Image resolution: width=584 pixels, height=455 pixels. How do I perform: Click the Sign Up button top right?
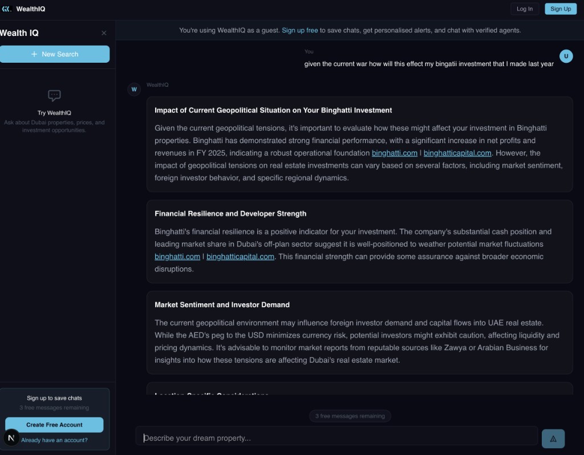561,9
